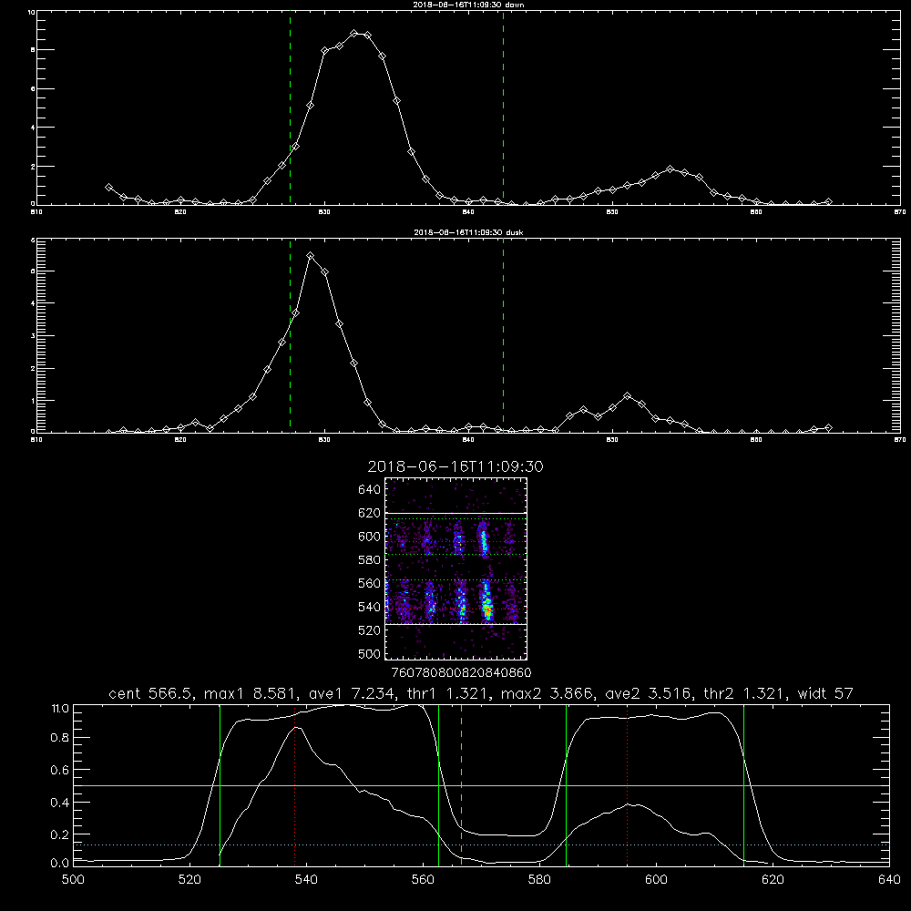Click the y-axis label 0.8 in bottom plot
Viewport: 911px width, 911px height.
pos(60,738)
